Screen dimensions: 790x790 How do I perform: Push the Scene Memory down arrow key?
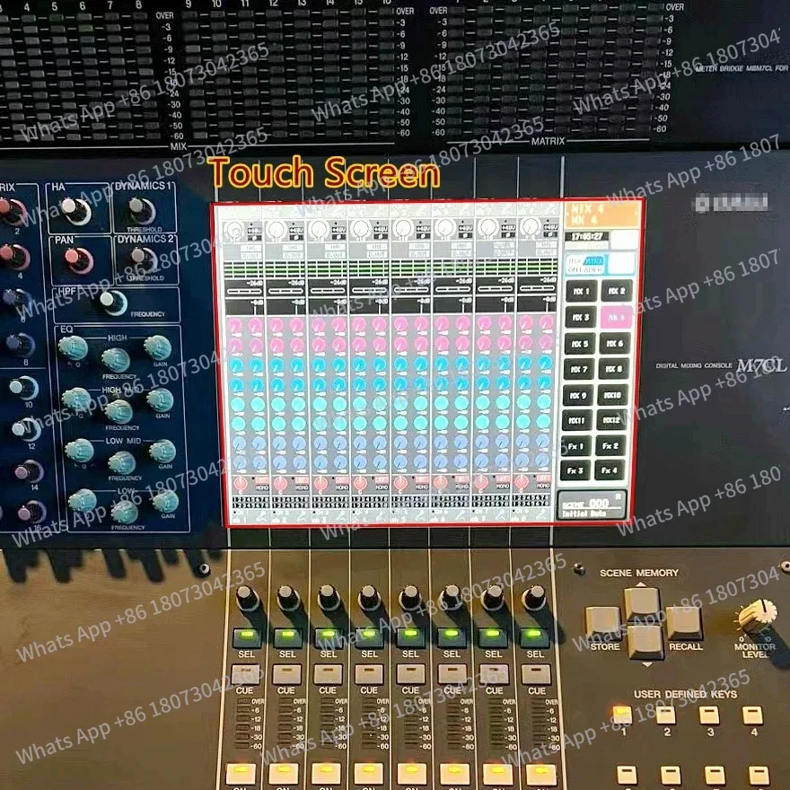tap(645, 642)
